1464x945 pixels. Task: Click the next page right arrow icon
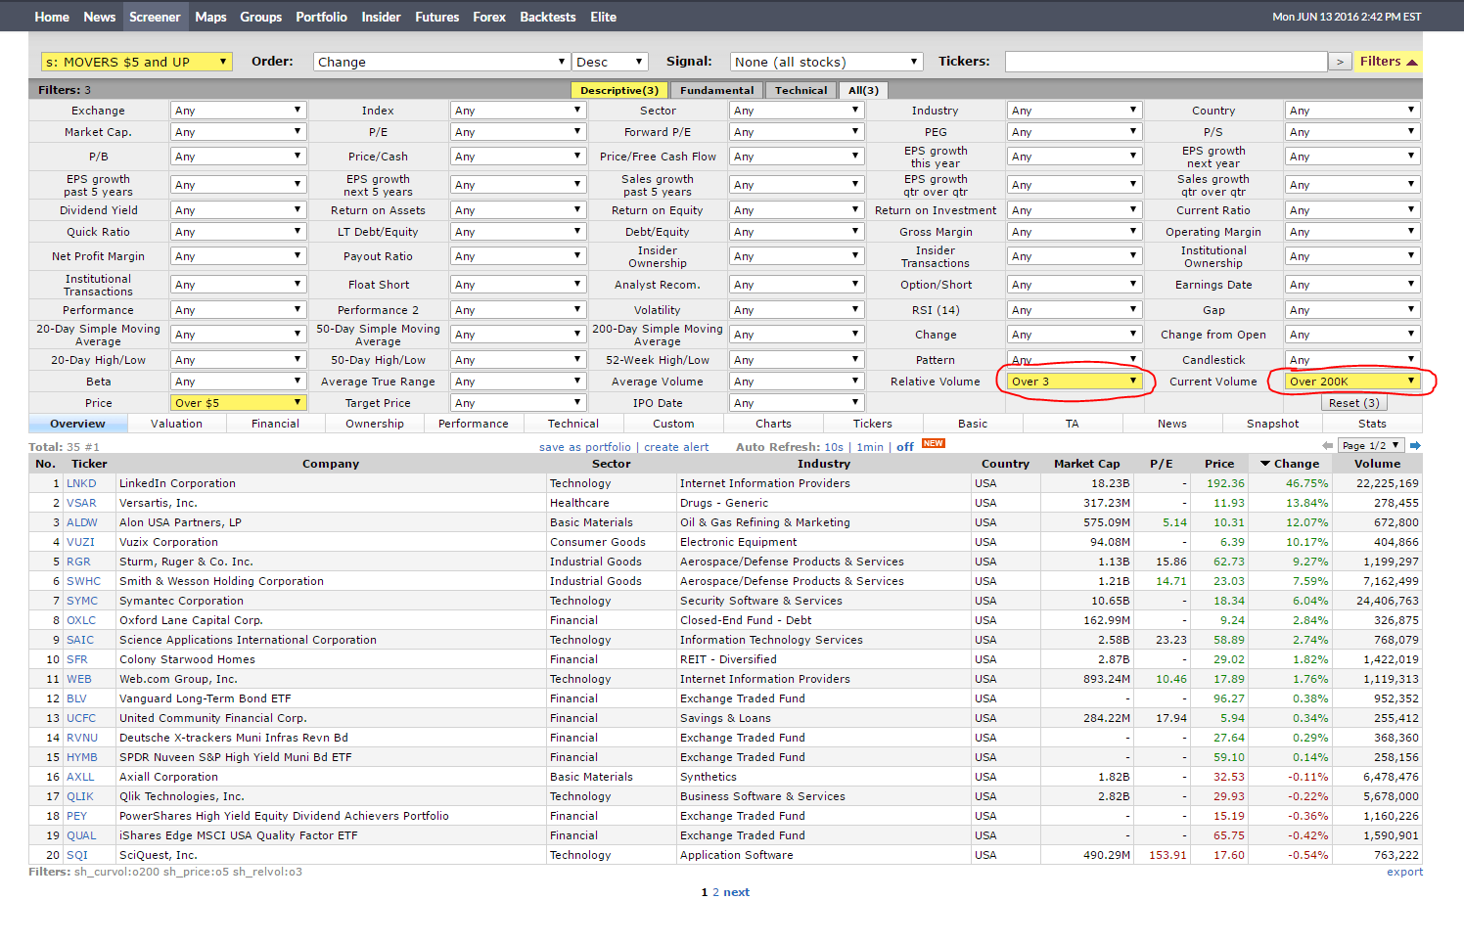point(1415,445)
